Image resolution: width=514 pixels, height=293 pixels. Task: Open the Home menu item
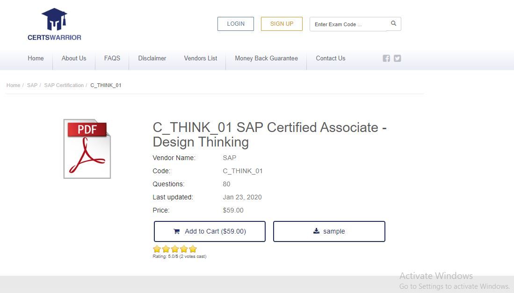tap(36, 59)
